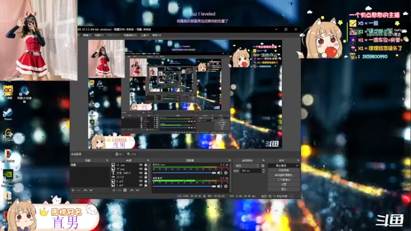Screen dimensions: 411x231
Task: Click the 停止推流 stop streaming button
Action: pyautogui.click(x=281, y=165)
